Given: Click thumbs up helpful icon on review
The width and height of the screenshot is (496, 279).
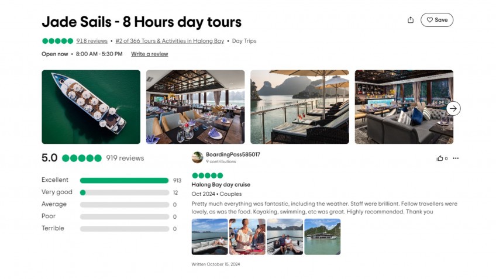Looking at the screenshot, I should tap(440, 159).
